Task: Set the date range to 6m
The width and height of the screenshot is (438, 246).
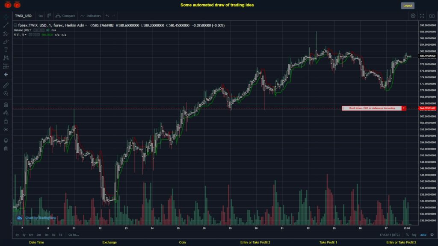Action: point(31,235)
